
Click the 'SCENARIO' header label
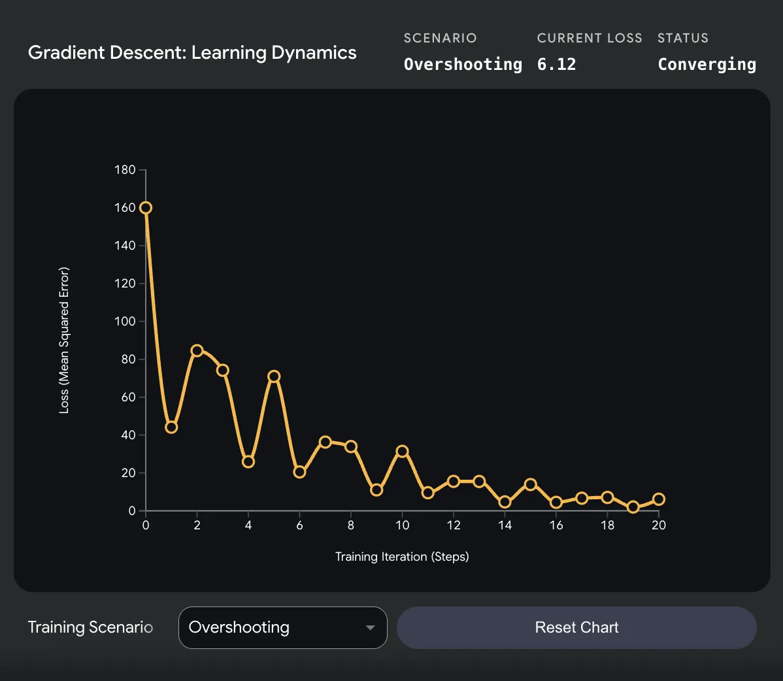pos(440,38)
